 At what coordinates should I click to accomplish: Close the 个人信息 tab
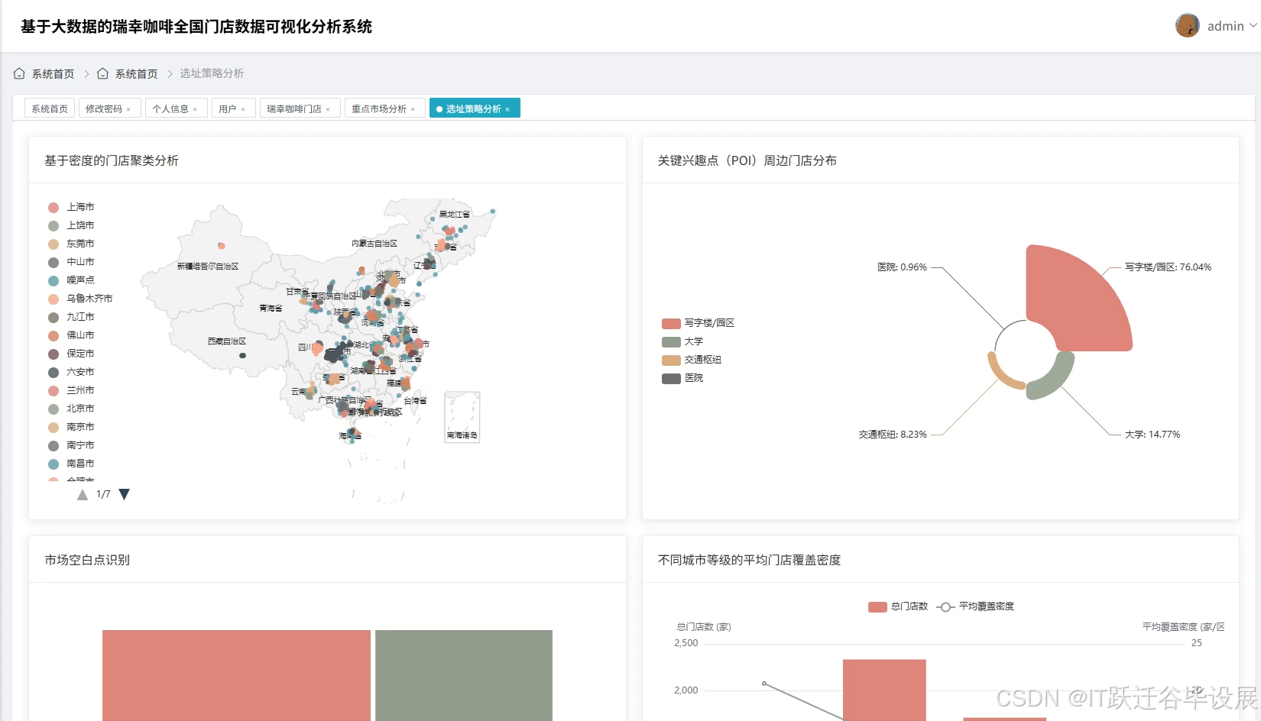(195, 109)
